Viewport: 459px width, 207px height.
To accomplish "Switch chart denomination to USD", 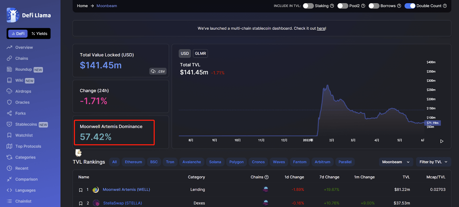I will click(x=185, y=54).
